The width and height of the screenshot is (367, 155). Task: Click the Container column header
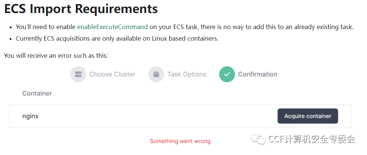(x=37, y=93)
